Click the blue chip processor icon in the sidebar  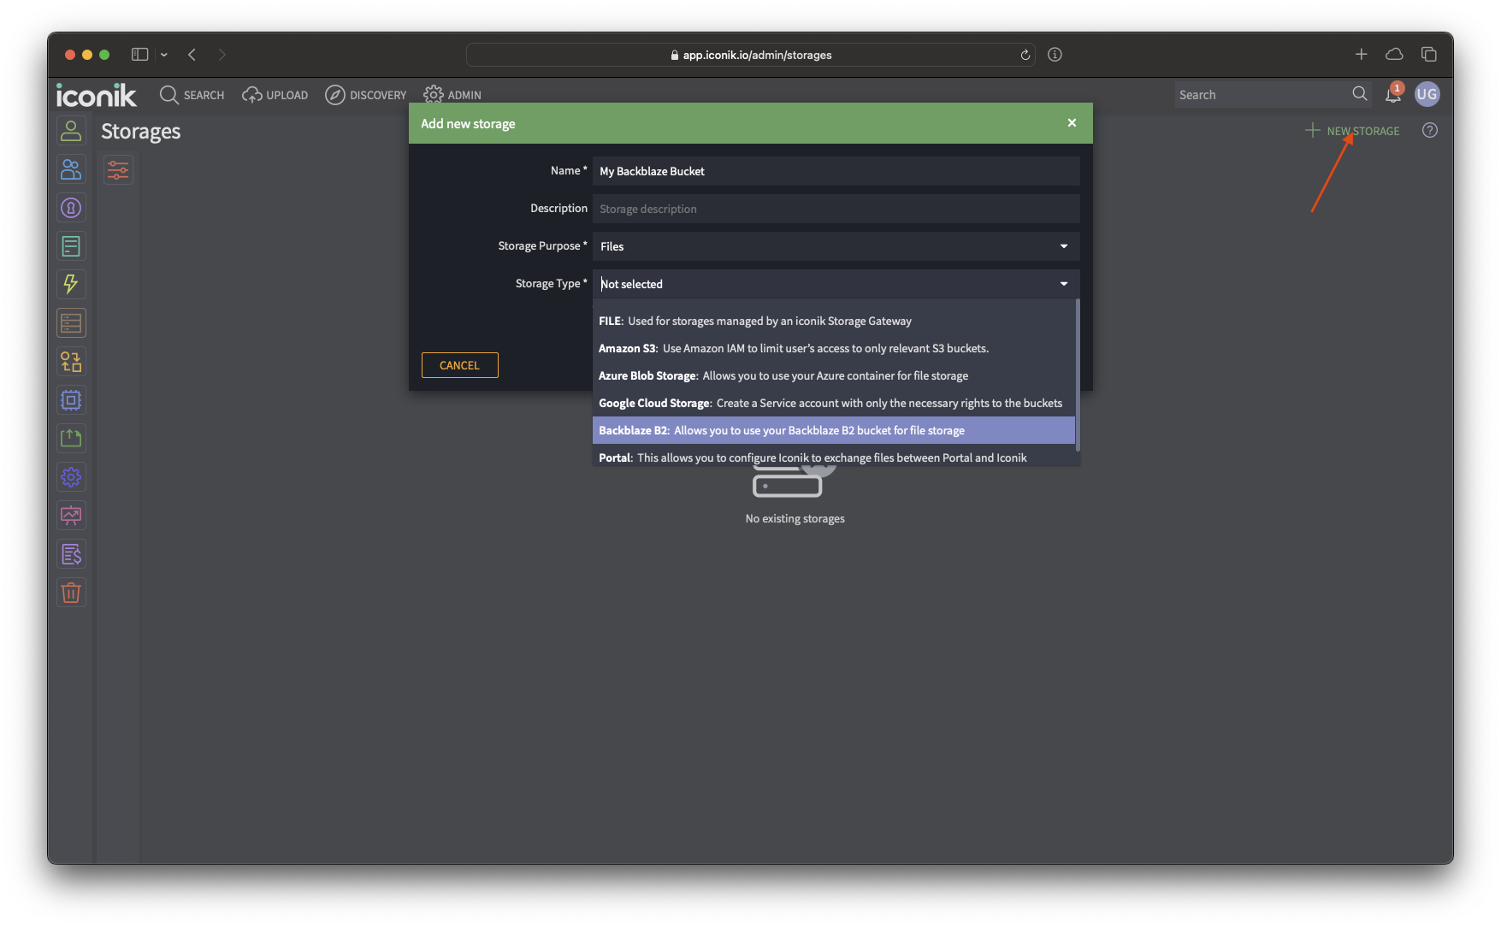pos(71,400)
